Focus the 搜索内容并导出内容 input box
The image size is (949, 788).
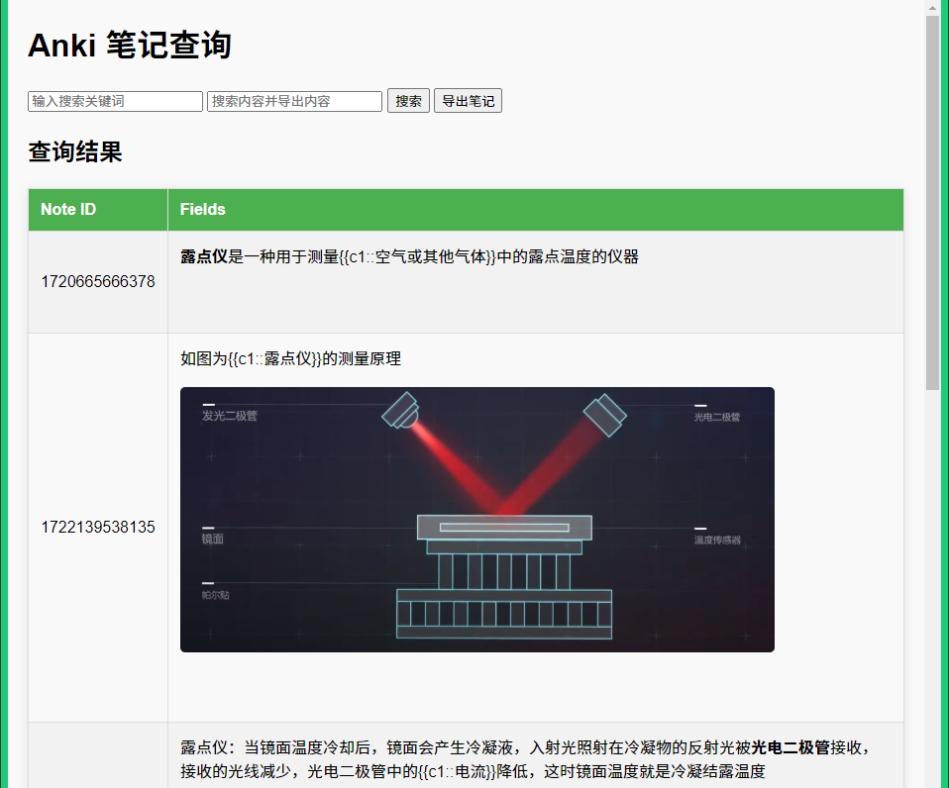click(294, 101)
